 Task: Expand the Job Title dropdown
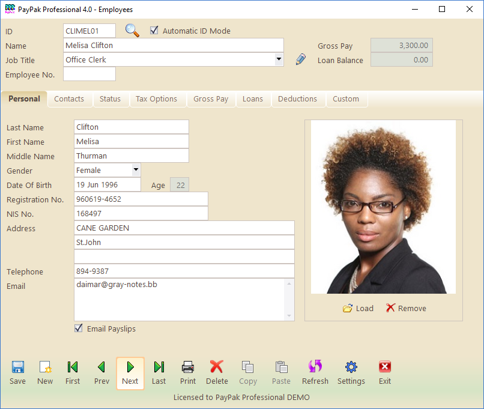coord(279,59)
